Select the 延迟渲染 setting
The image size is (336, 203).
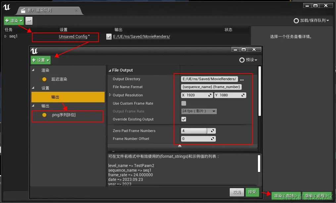point(59,79)
